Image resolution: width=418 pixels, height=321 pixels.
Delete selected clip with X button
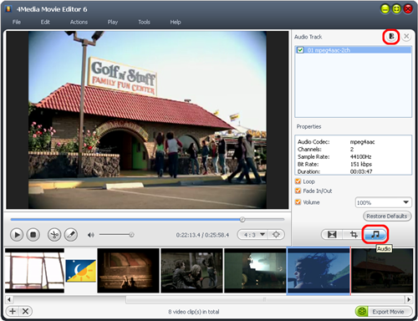pos(25,311)
